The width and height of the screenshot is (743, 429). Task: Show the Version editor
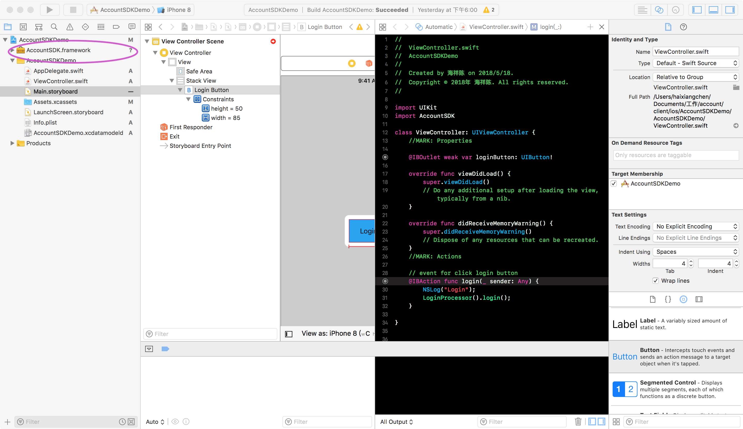(675, 10)
